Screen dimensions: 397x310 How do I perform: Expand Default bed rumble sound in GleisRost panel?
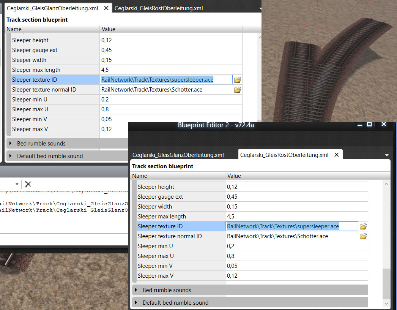(135, 303)
